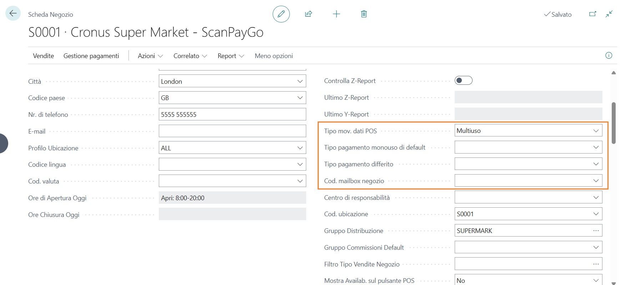Open Tipo mov. dati POS dropdown
This screenshot has height=285, width=636.
coord(596,131)
